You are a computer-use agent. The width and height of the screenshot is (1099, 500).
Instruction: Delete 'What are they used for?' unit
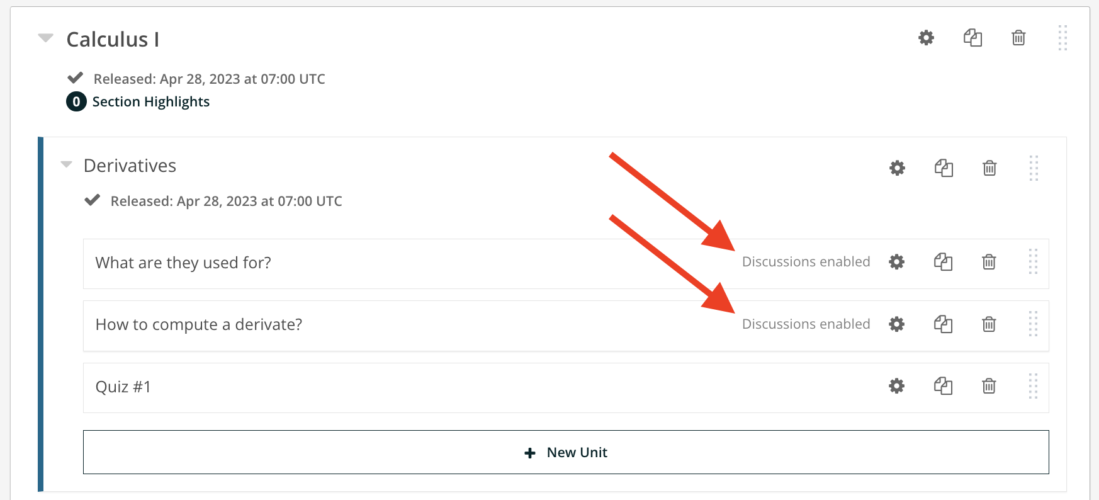[989, 262]
